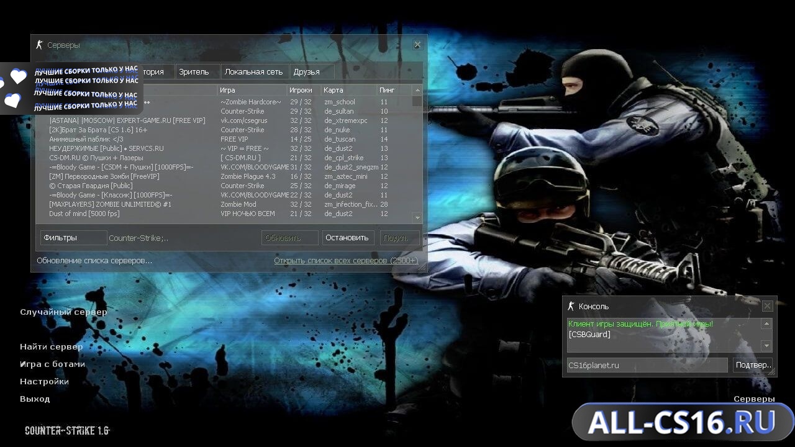Select server Dust of mind [5000 fps]
Image resolution: width=795 pixels, height=447 pixels.
(x=84, y=214)
